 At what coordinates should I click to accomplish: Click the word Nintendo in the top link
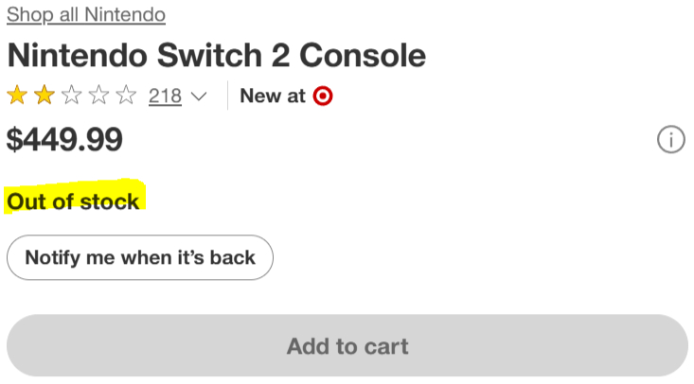[x=124, y=14]
